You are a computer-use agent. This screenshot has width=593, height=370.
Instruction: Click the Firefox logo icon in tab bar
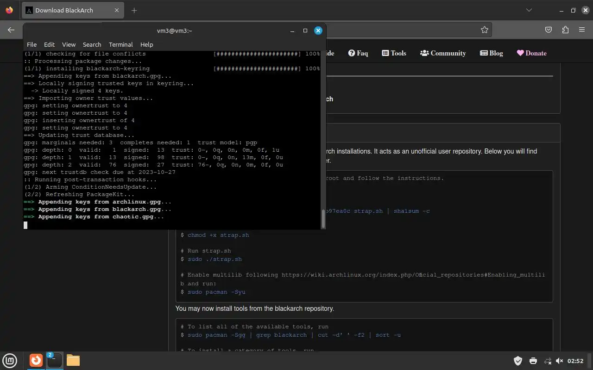pyautogui.click(x=9, y=10)
